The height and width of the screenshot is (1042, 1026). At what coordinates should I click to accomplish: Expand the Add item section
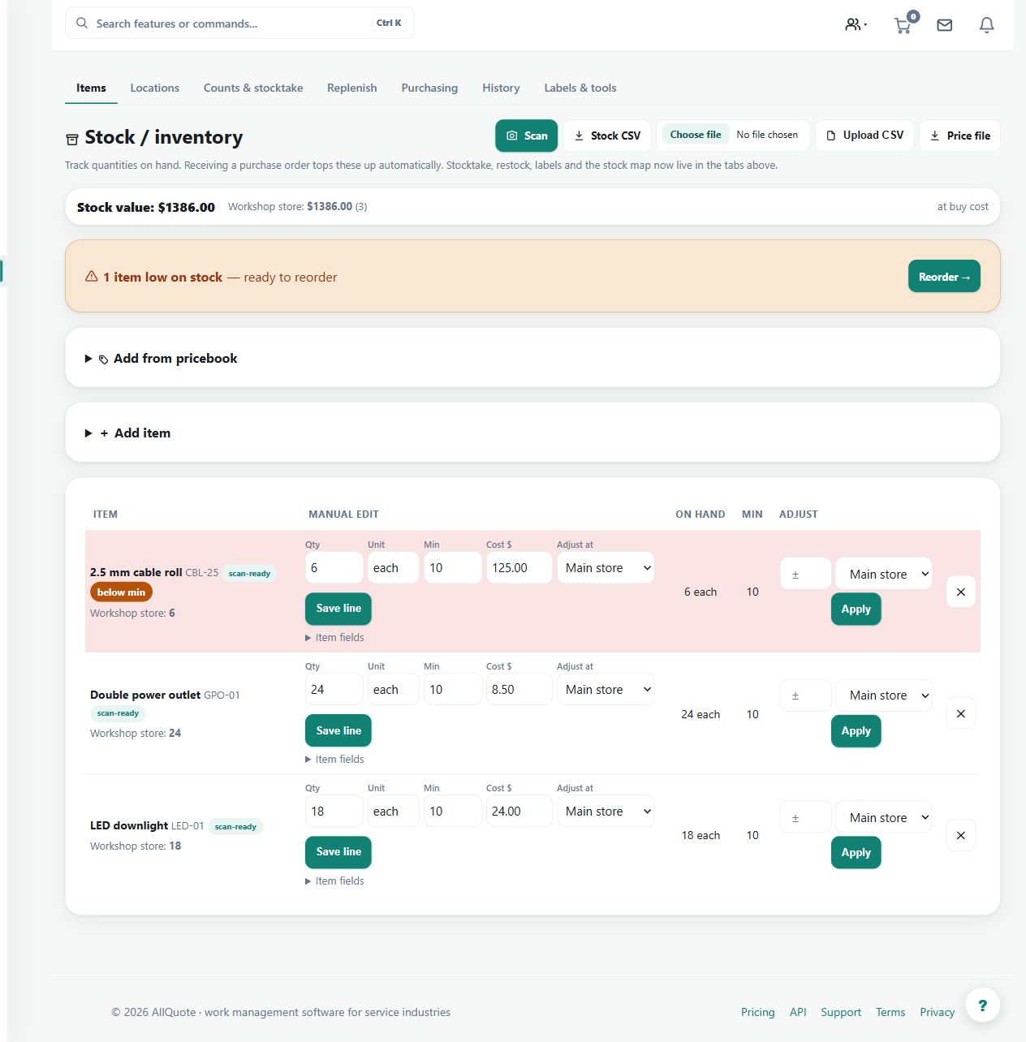click(x=128, y=433)
